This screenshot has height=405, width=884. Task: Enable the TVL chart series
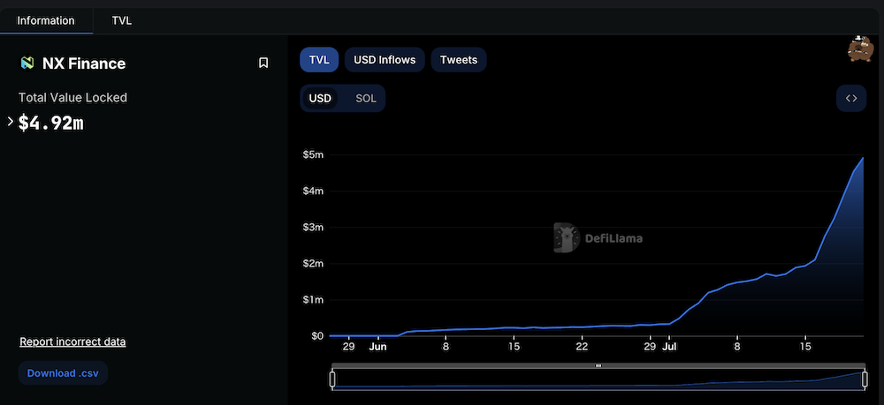pyautogui.click(x=318, y=60)
